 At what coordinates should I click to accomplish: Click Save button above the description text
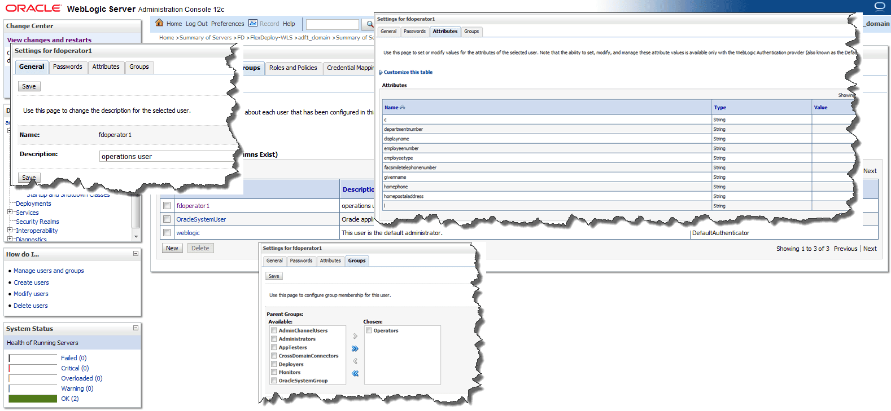[x=29, y=86]
